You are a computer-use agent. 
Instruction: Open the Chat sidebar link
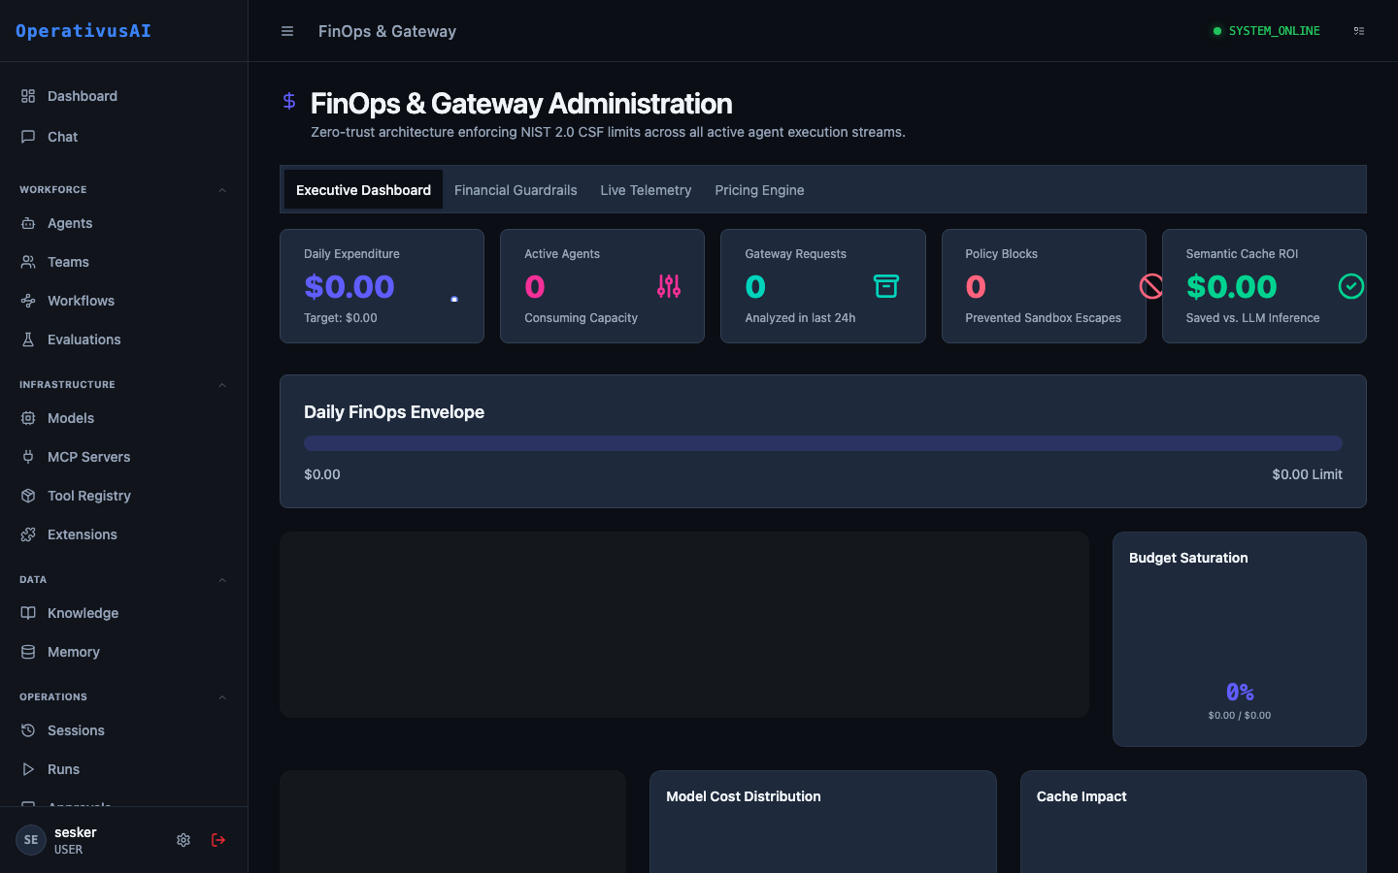coord(123,137)
